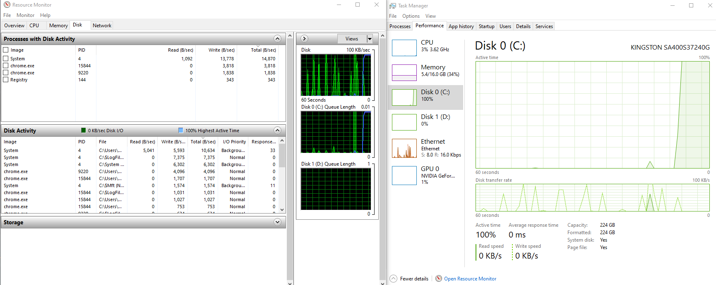Check the System process checkbox
This screenshot has height=285, width=716.
(6, 59)
